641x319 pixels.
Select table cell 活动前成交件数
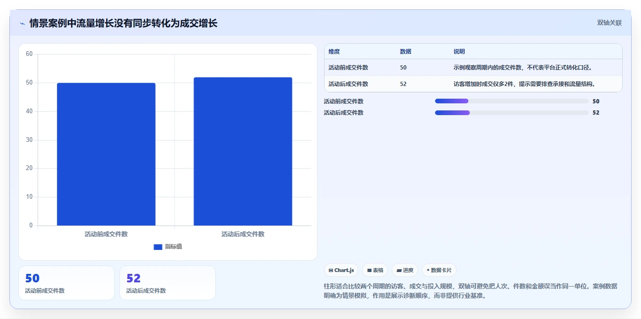pos(348,68)
